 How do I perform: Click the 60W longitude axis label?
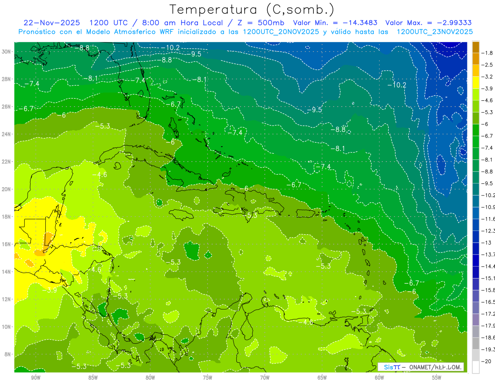(379, 378)
